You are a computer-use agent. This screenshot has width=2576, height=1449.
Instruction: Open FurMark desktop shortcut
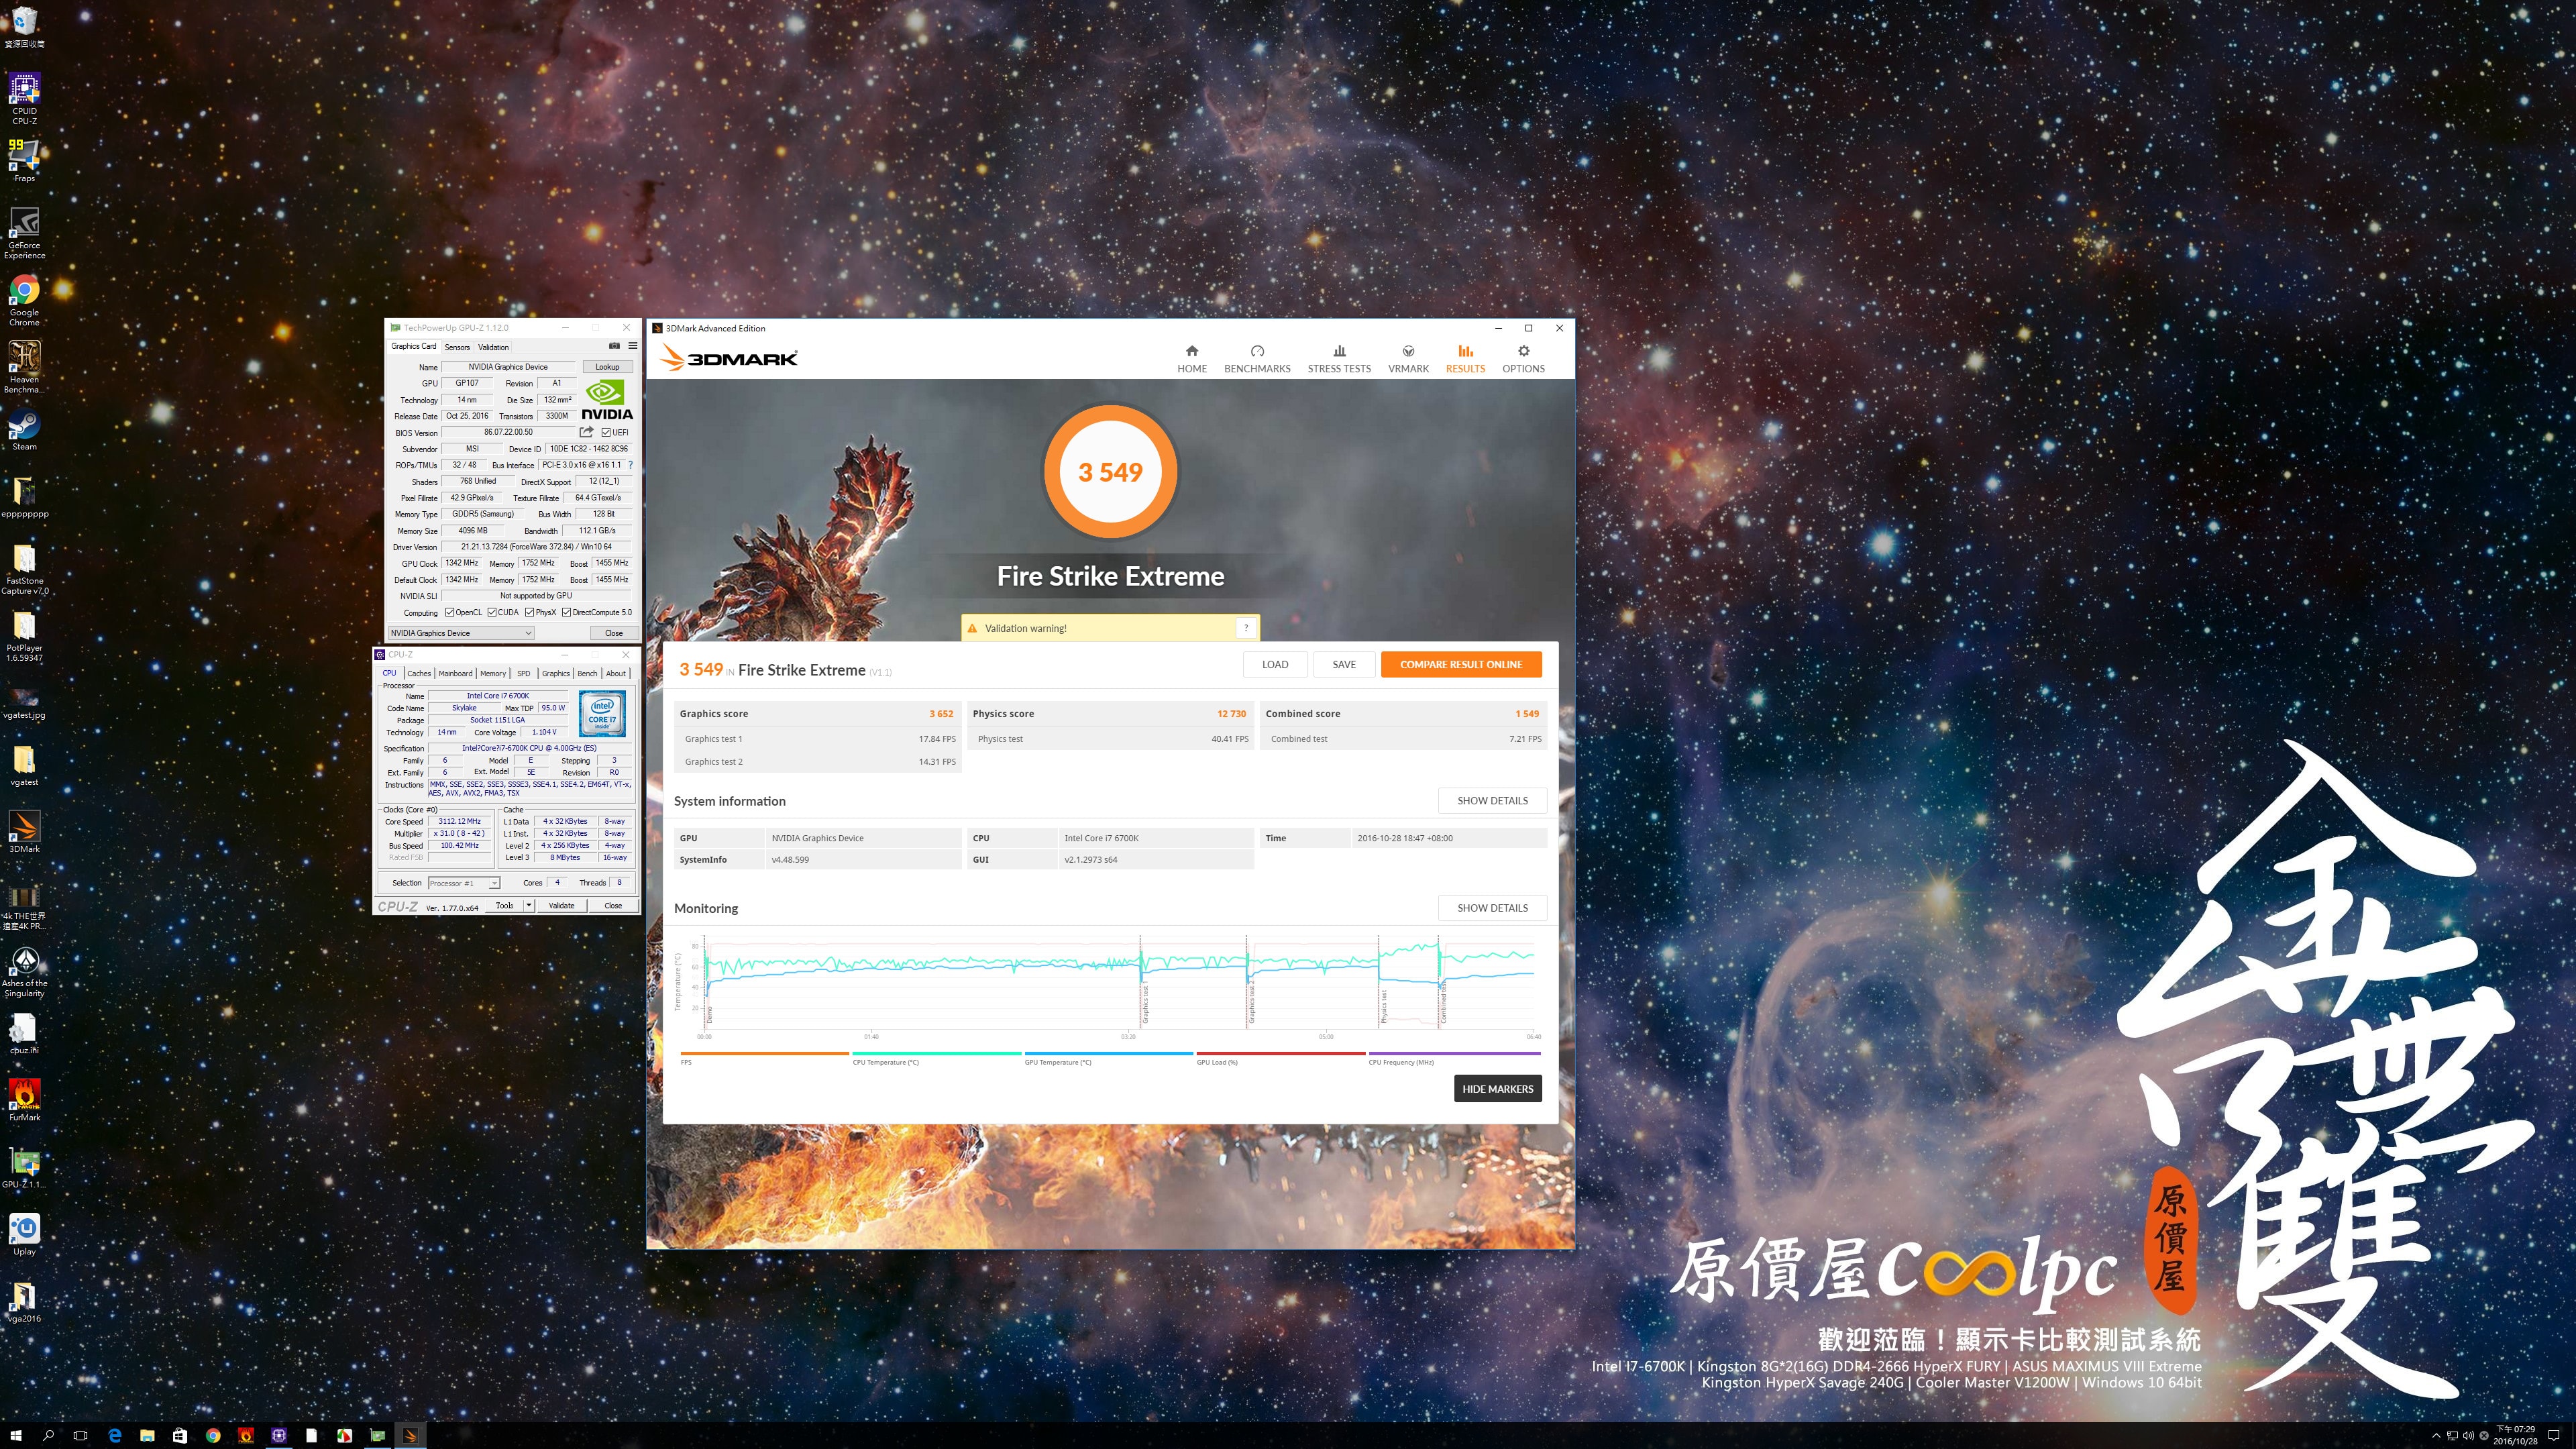tap(24, 1100)
